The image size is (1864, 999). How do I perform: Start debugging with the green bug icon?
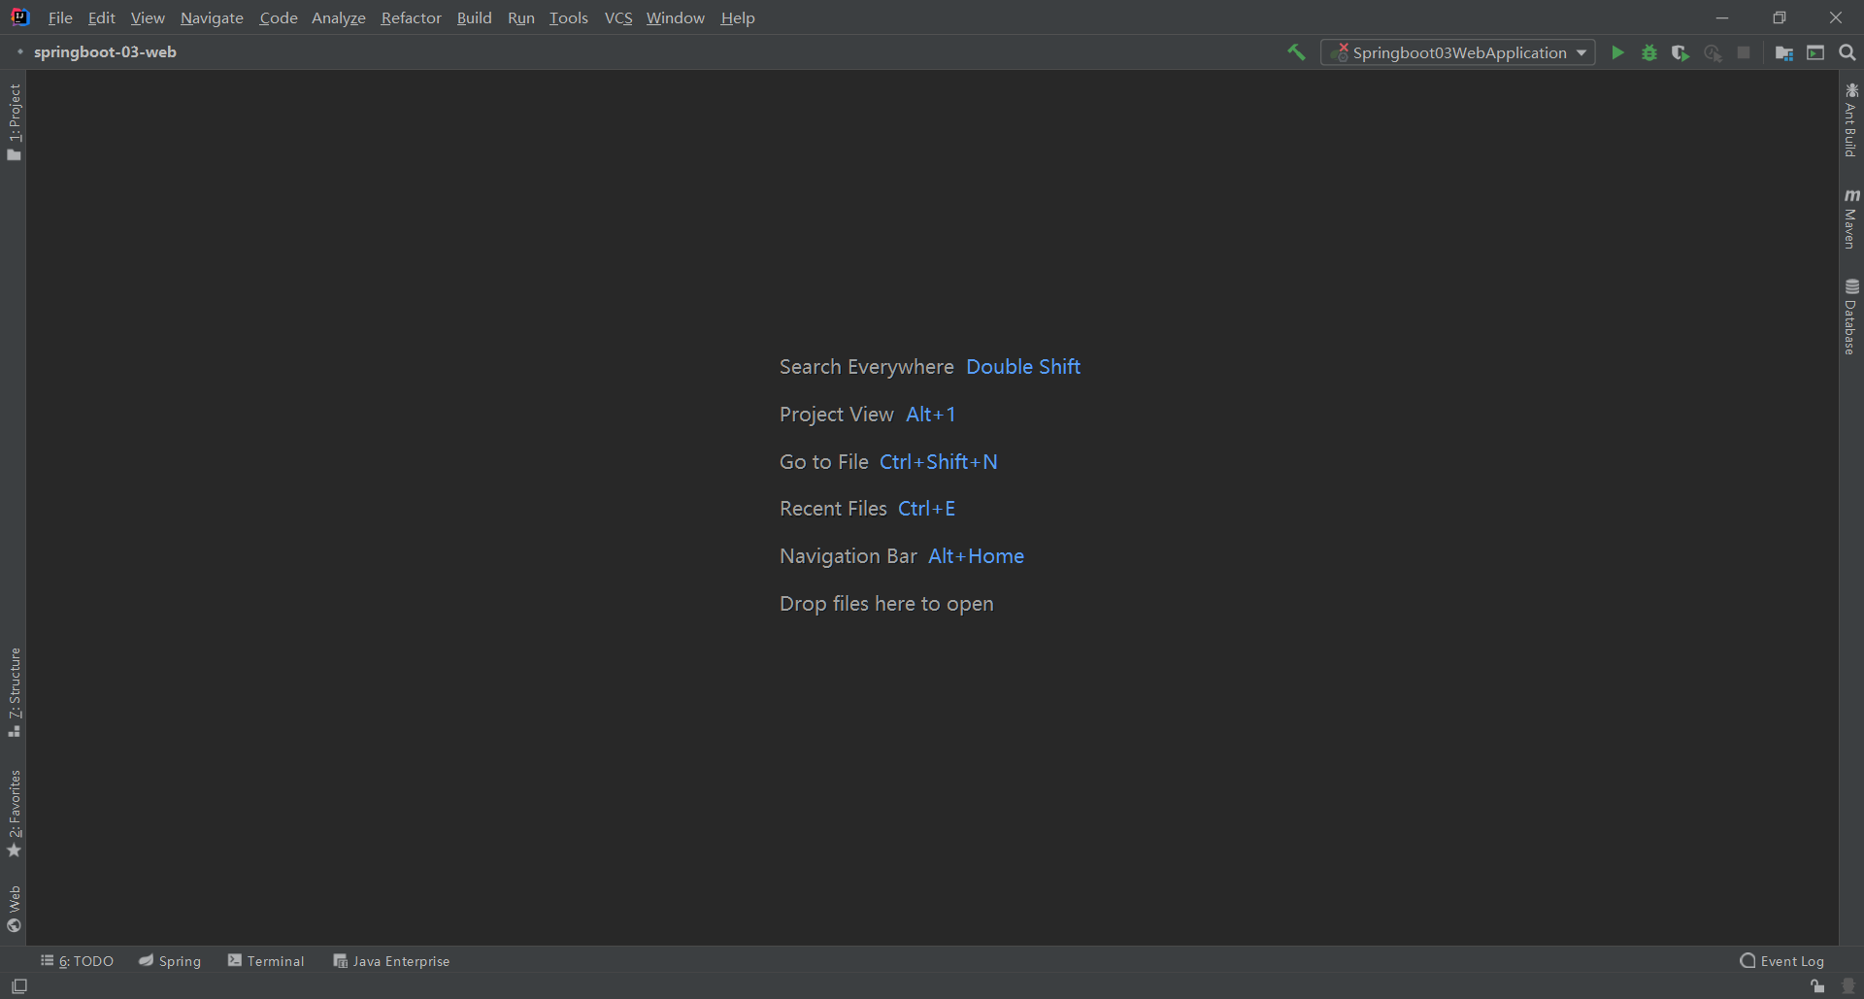1648,52
